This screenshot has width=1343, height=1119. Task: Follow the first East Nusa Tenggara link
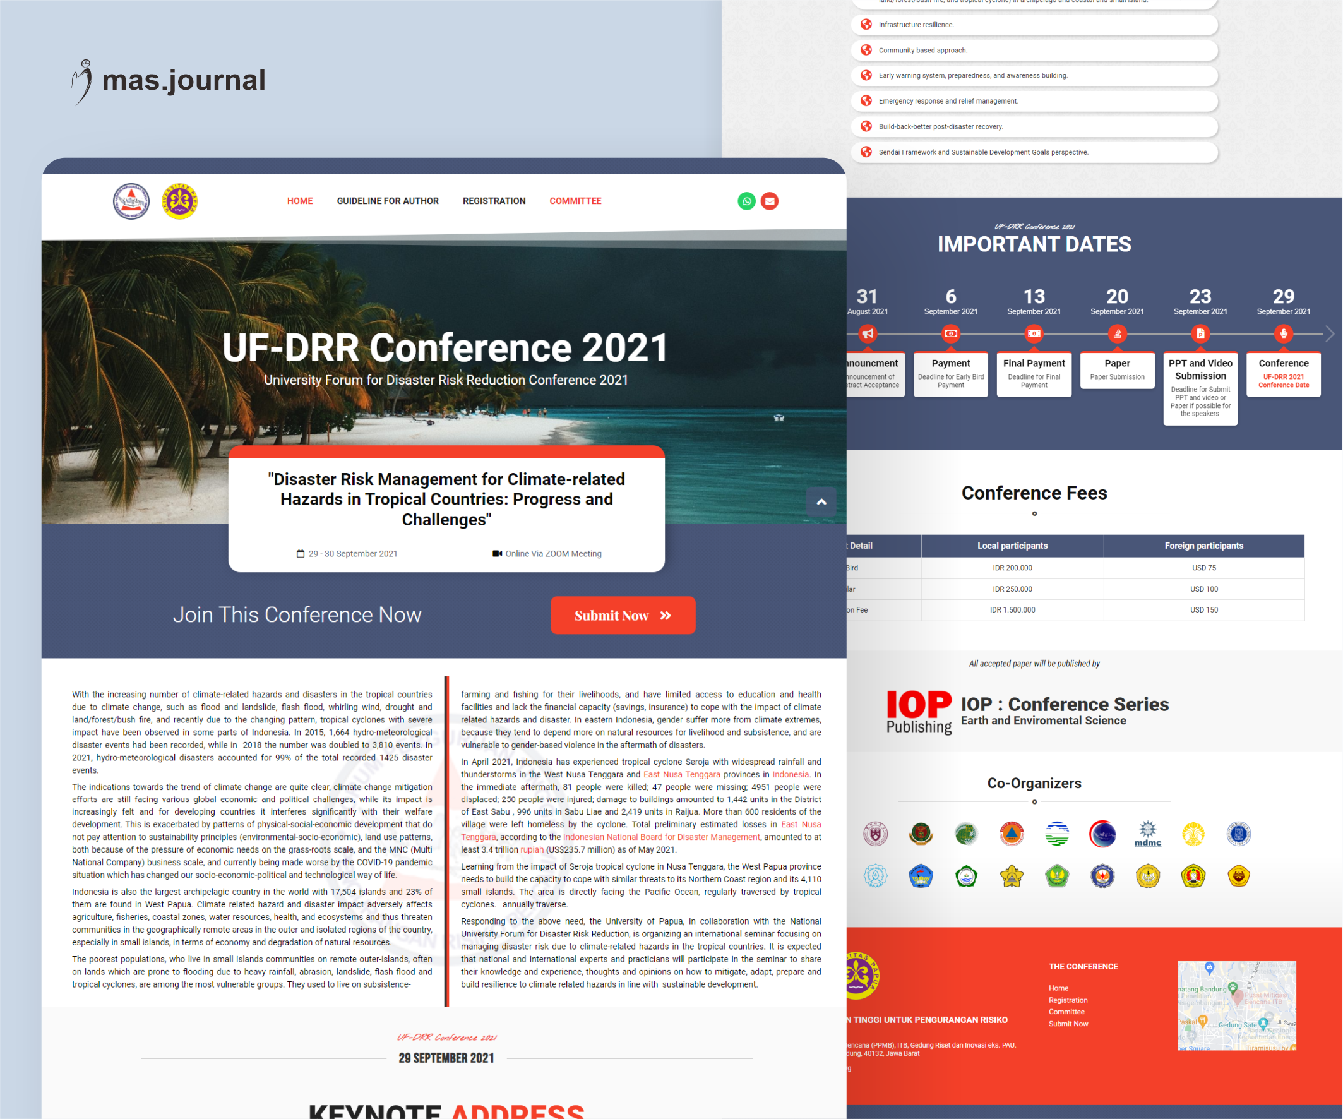coord(682,774)
